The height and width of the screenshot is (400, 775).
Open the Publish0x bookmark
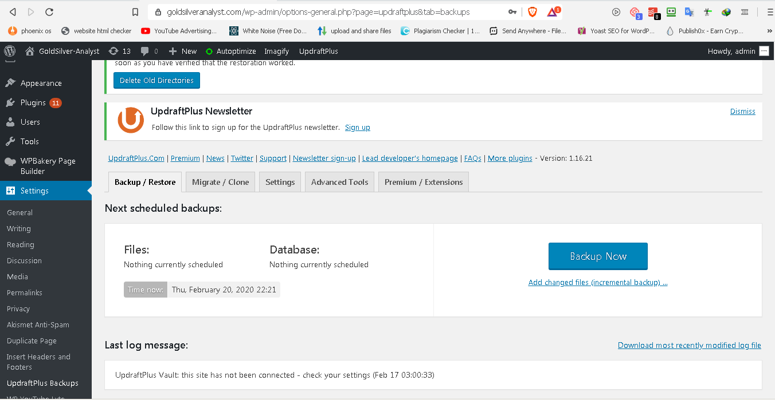pos(705,31)
